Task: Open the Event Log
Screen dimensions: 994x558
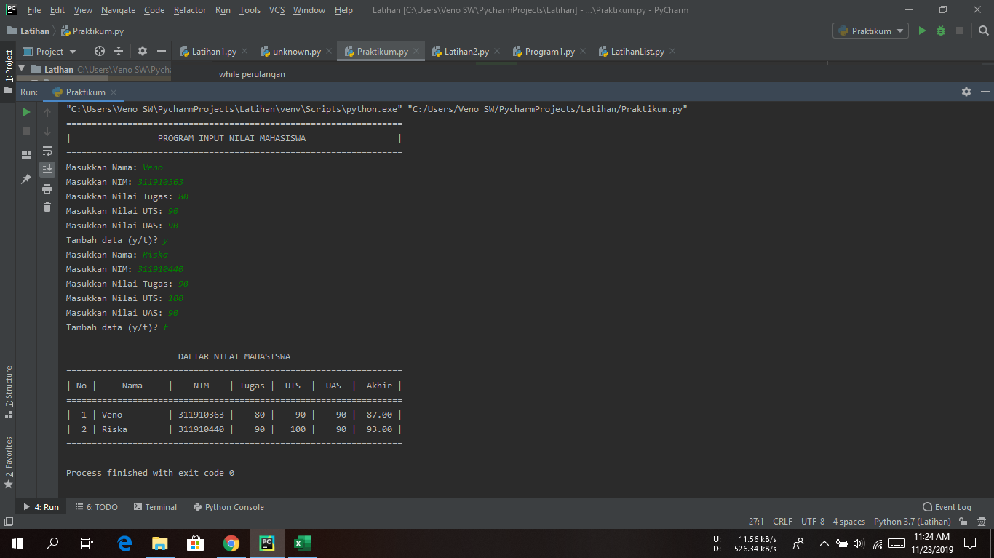Action: click(947, 507)
